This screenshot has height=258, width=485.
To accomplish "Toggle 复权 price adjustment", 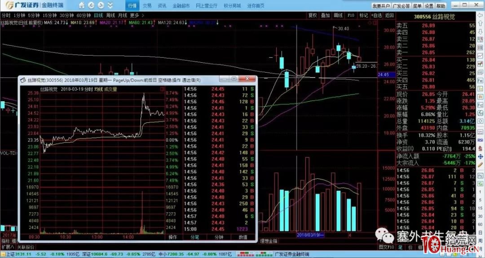I will [x=313, y=15].
